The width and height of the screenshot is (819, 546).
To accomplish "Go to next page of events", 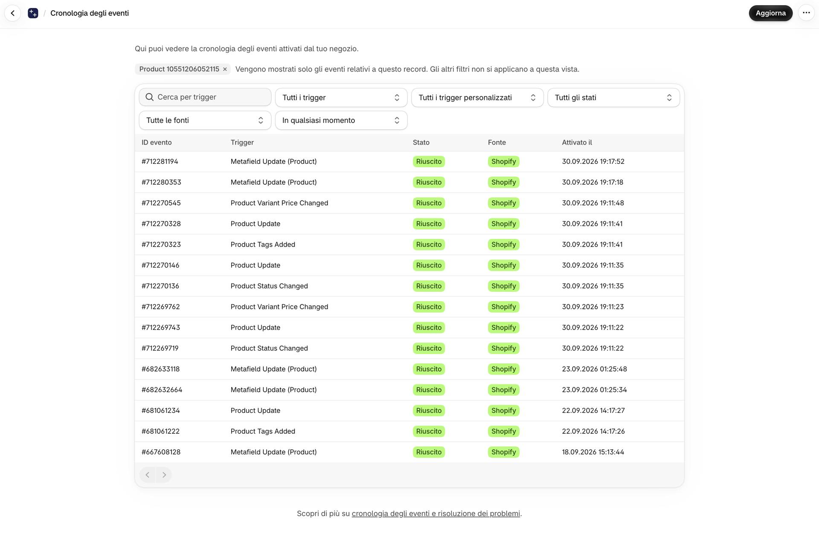I will 164,475.
